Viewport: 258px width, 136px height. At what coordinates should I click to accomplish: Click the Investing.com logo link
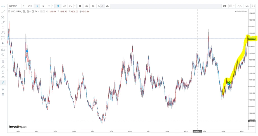click(18, 127)
